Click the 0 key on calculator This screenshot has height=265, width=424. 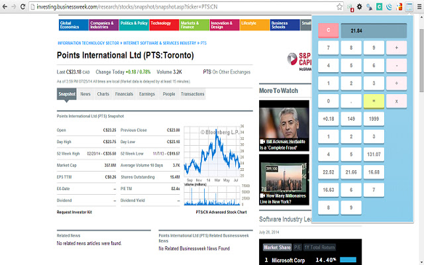pos(329,101)
